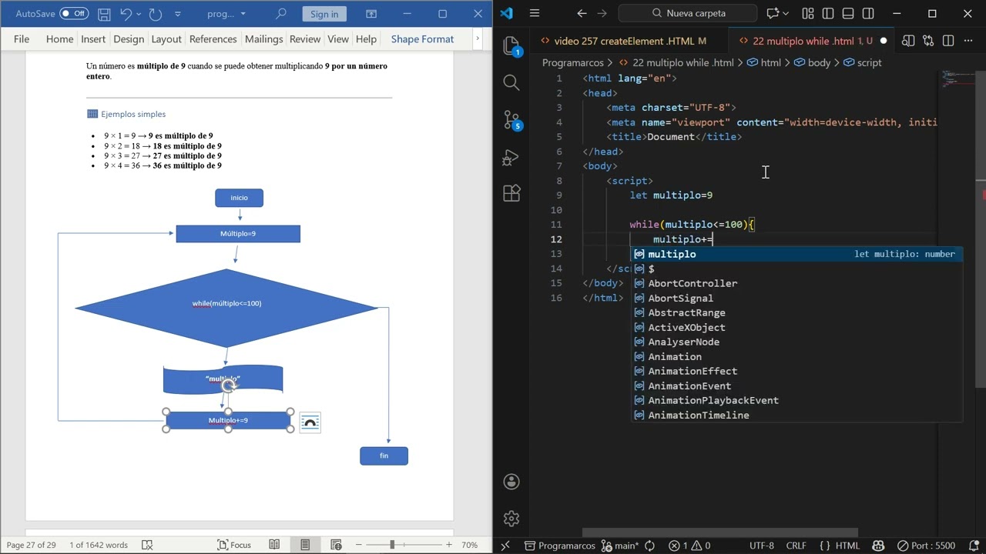
Task: Select the Shape Format tab
Action: pos(422,39)
